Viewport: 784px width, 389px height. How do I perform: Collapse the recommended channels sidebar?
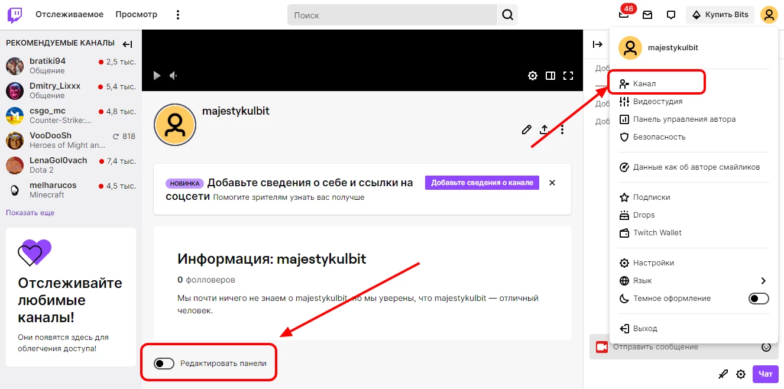click(x=127, y=44)
